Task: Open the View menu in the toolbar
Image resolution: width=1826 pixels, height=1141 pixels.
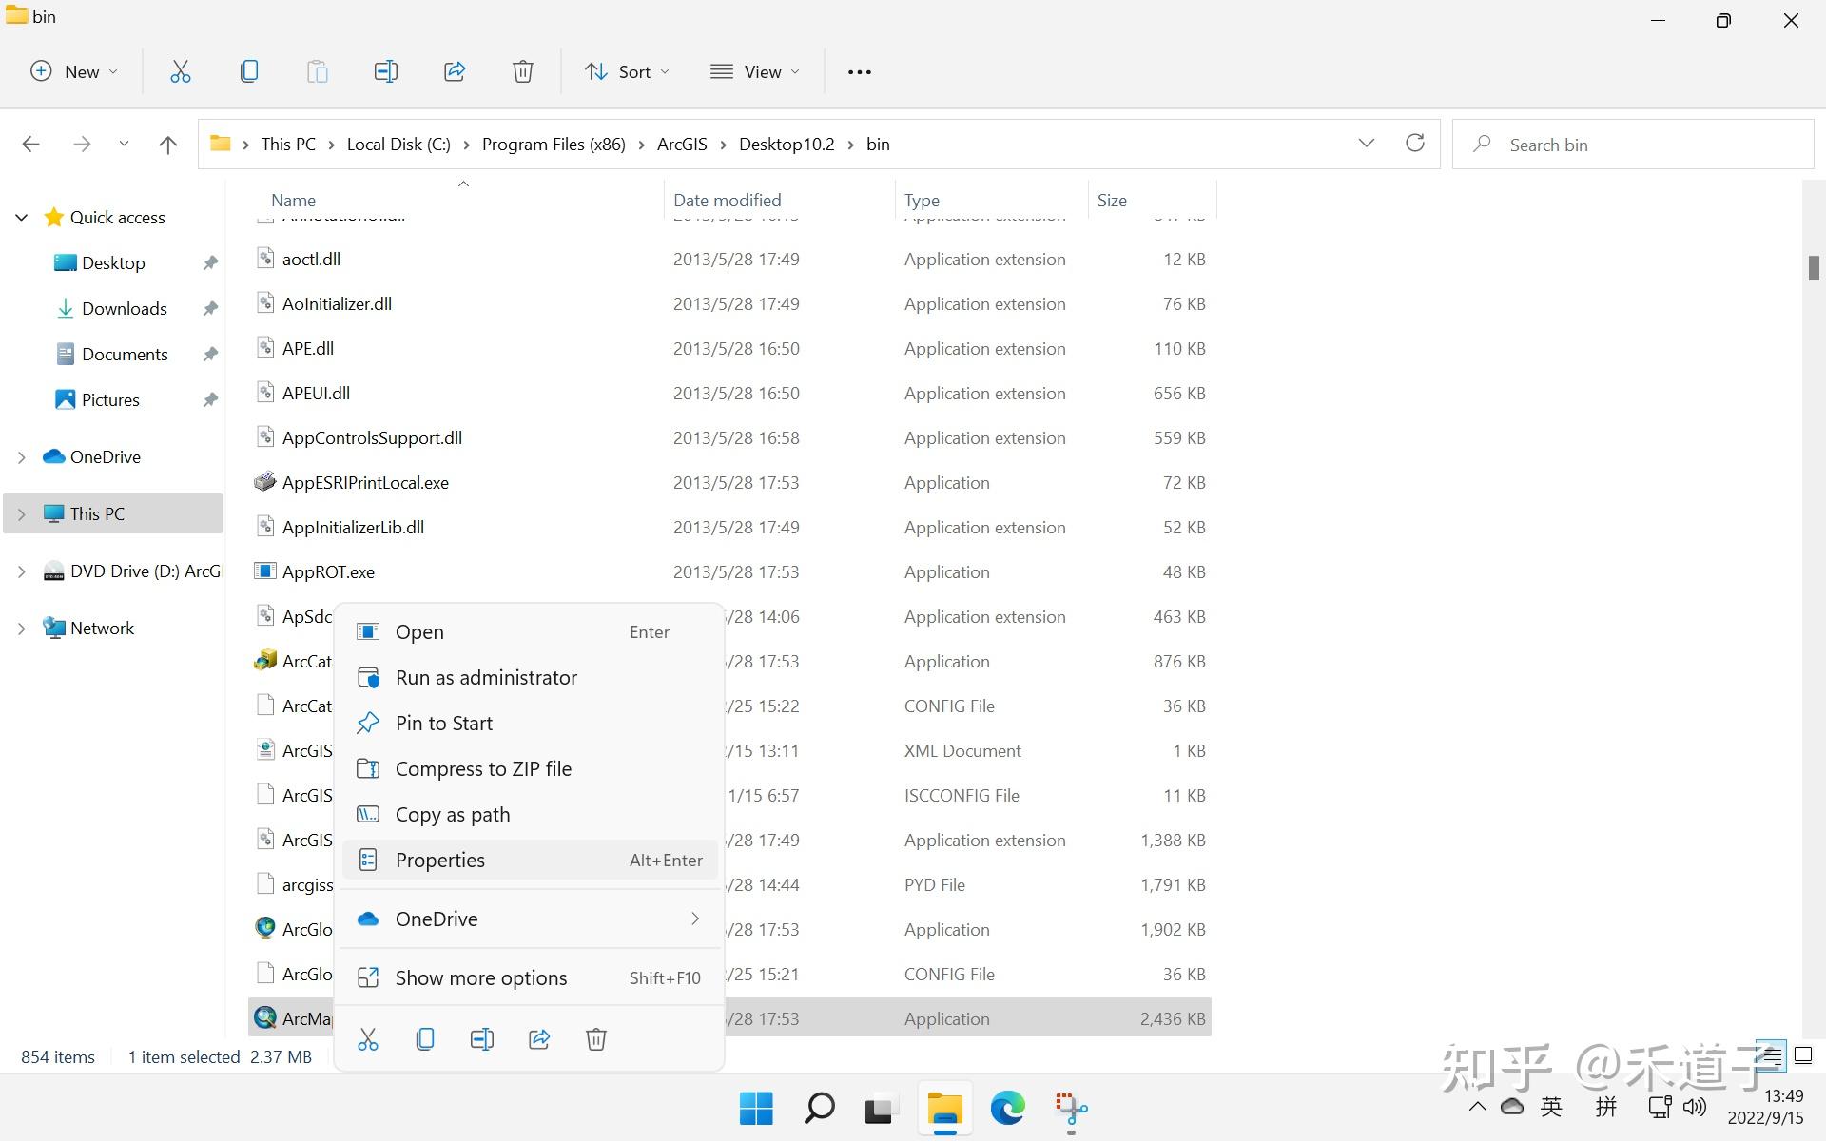Action: 754,70
